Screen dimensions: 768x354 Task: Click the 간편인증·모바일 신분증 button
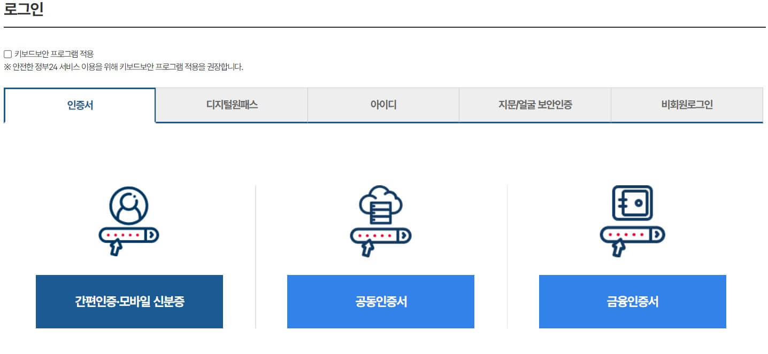(x=129, y=301)
